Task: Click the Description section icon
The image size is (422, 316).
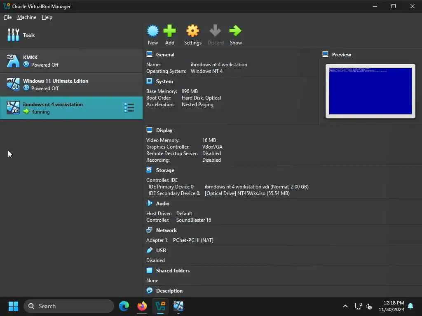Action: (149, 290)
